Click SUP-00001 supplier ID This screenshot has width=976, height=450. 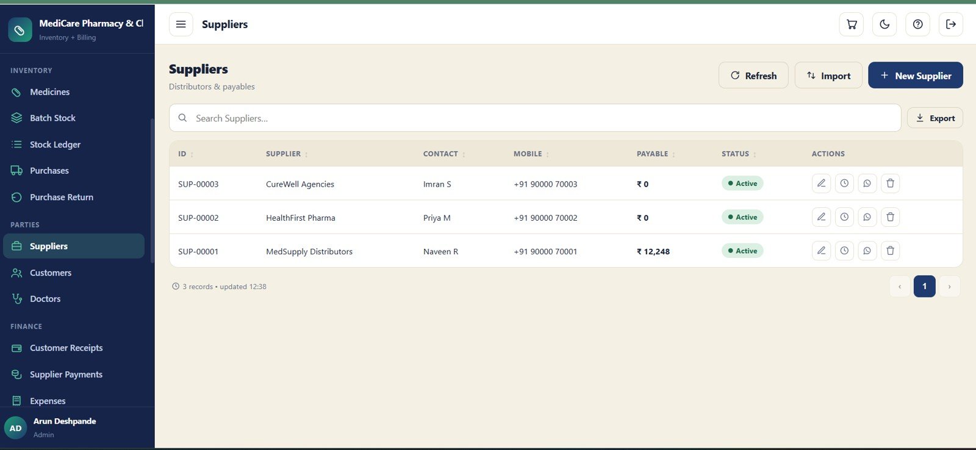click(198, 251)
